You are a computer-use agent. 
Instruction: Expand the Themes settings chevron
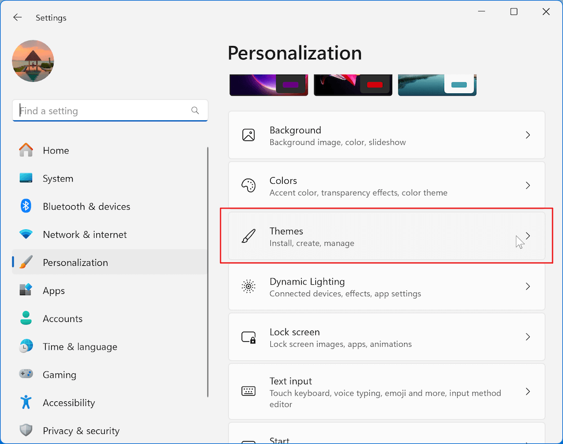coord(528,235)
